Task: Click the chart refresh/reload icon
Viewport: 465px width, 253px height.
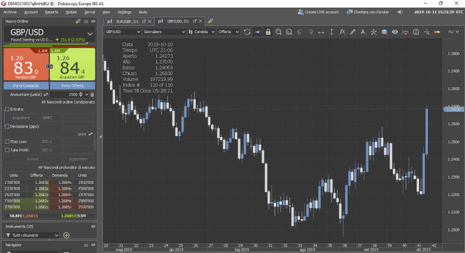Action: pyautogui.click(x=247, y=32)
